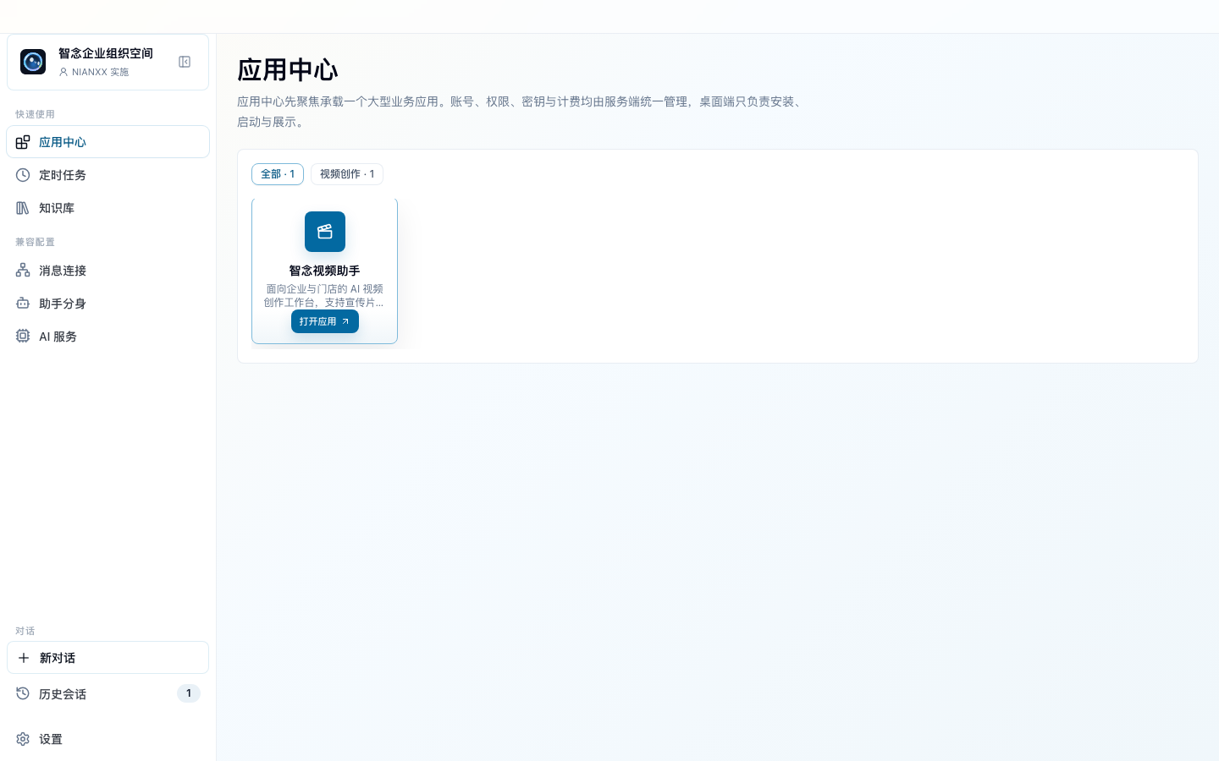The image size is (1219, 761).
Task: Click the 消息连接 network icon
Action: [x=23, y=271]
